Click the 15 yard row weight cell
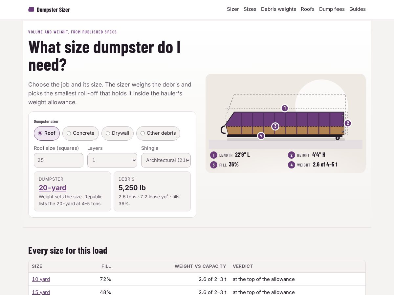 point(212,292)
